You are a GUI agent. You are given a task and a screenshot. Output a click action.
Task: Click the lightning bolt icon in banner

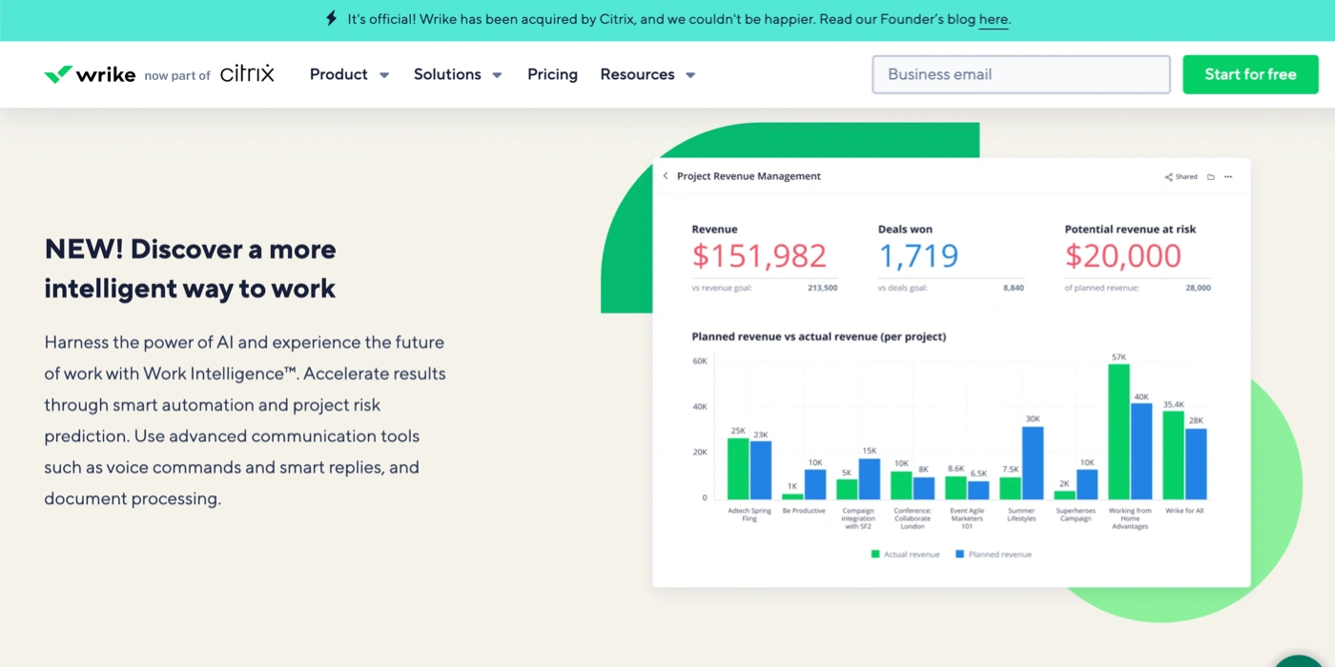[331, 18]
